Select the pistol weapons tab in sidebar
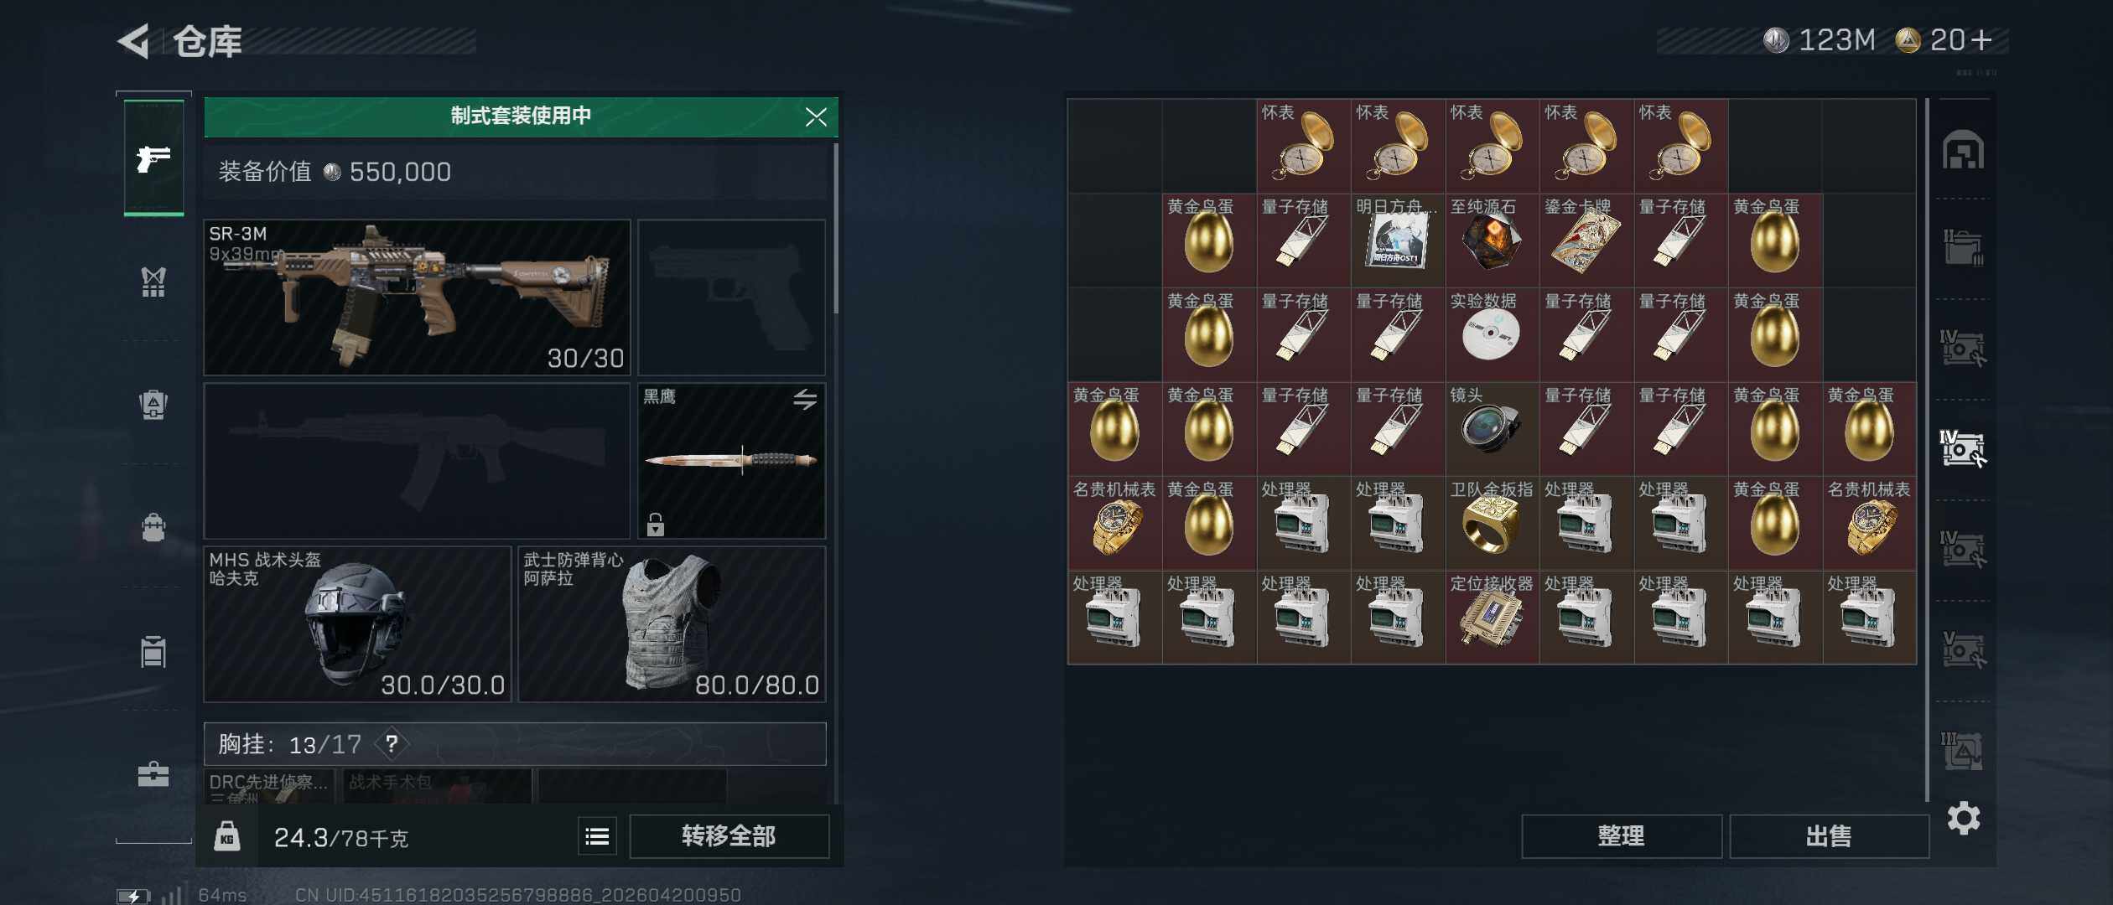This screenshot has height=905, width=2113. coord(153,158)
